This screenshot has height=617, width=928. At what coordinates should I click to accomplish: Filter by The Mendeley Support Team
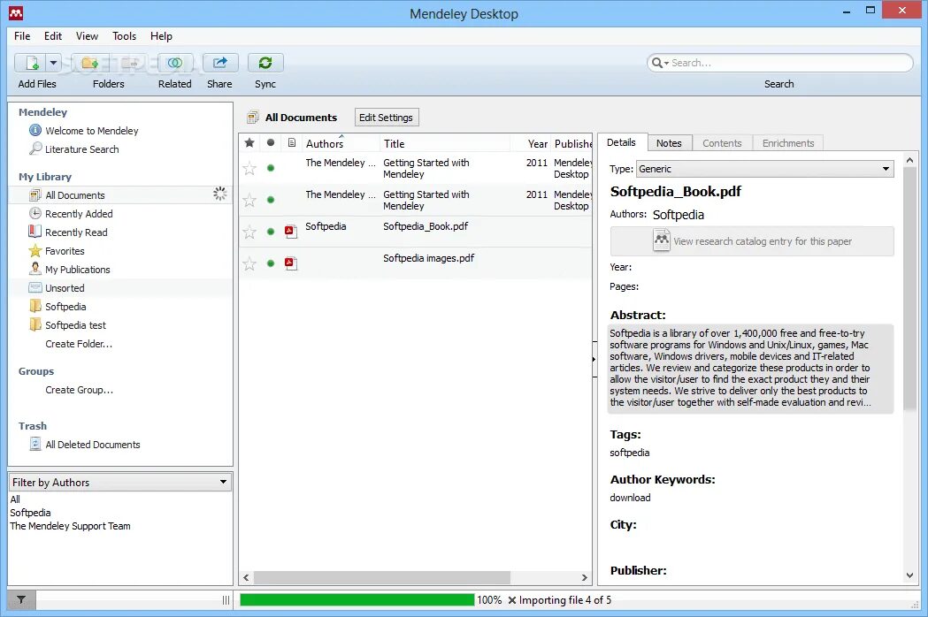point(70,526)
